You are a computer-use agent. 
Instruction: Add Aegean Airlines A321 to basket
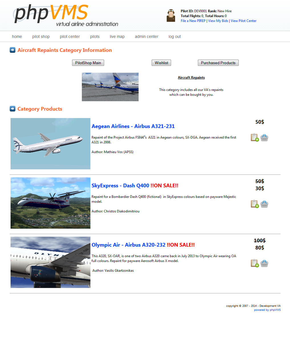264,138
